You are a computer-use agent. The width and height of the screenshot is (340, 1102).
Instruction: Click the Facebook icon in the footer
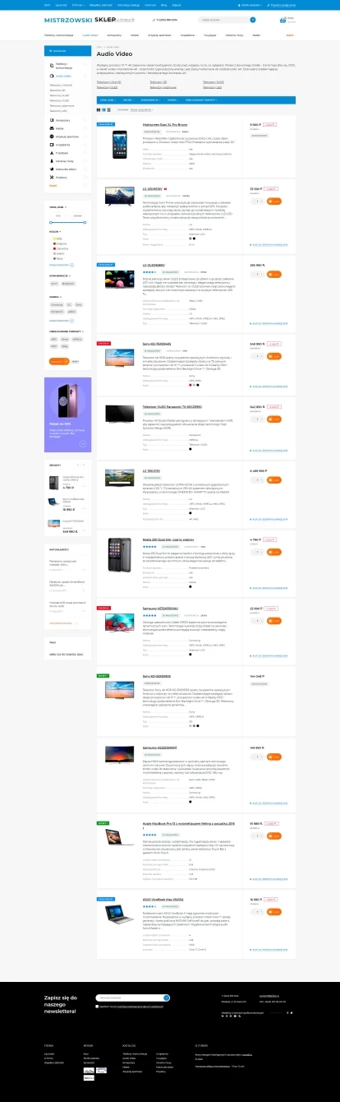click(288, 1012)
